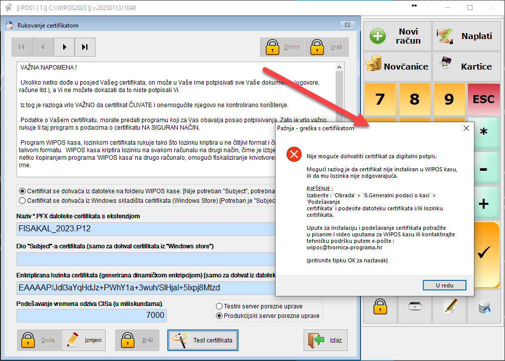
Task: Choose 'Produkcijski server porezne uprave'
Action: click(219, 316)
